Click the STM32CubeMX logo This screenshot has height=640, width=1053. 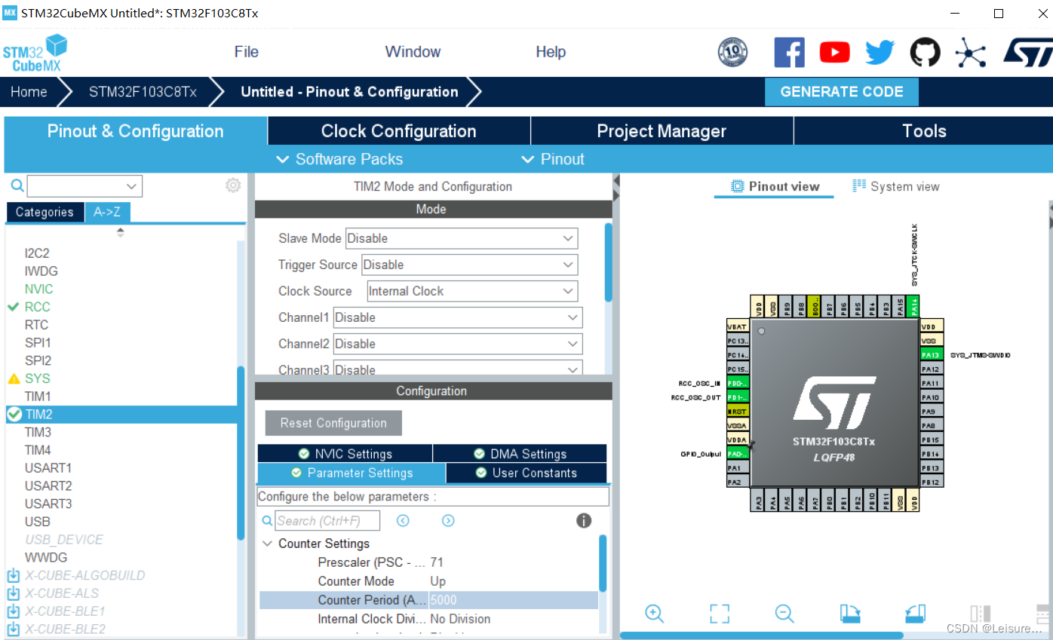point(35,54)
